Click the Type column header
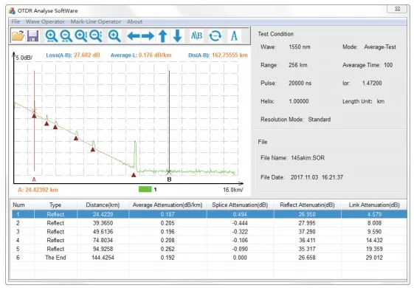 click(x=55, y=205)
